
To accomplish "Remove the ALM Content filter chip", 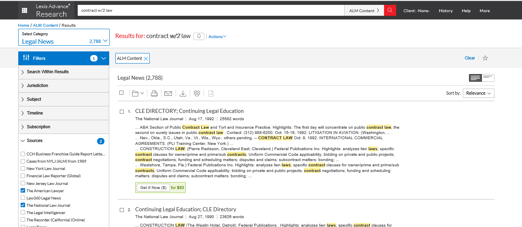I will point(146,59).
